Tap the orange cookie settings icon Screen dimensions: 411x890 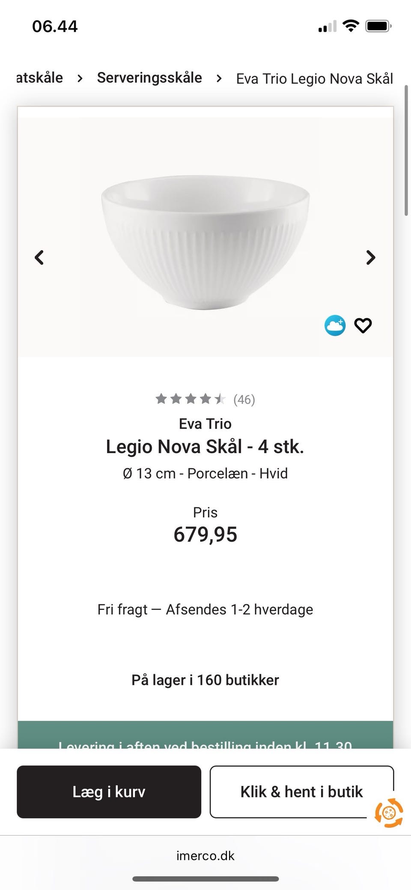point(388,812)
